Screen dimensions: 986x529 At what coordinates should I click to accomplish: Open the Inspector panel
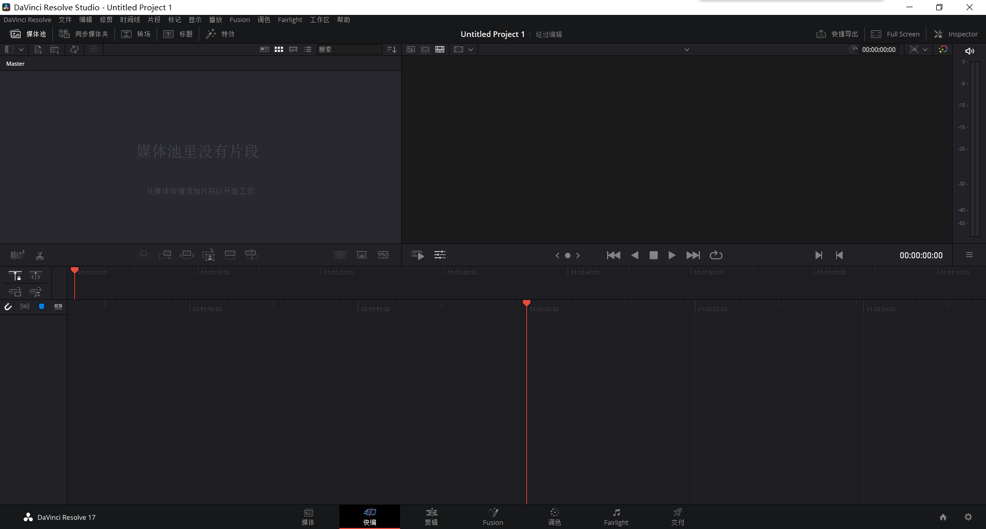pyautogui.click(x=956, y=34)
